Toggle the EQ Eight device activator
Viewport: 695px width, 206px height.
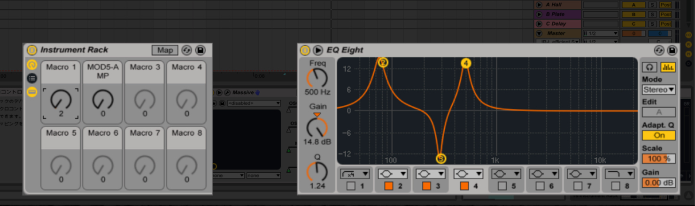click(x=305, y=50)
